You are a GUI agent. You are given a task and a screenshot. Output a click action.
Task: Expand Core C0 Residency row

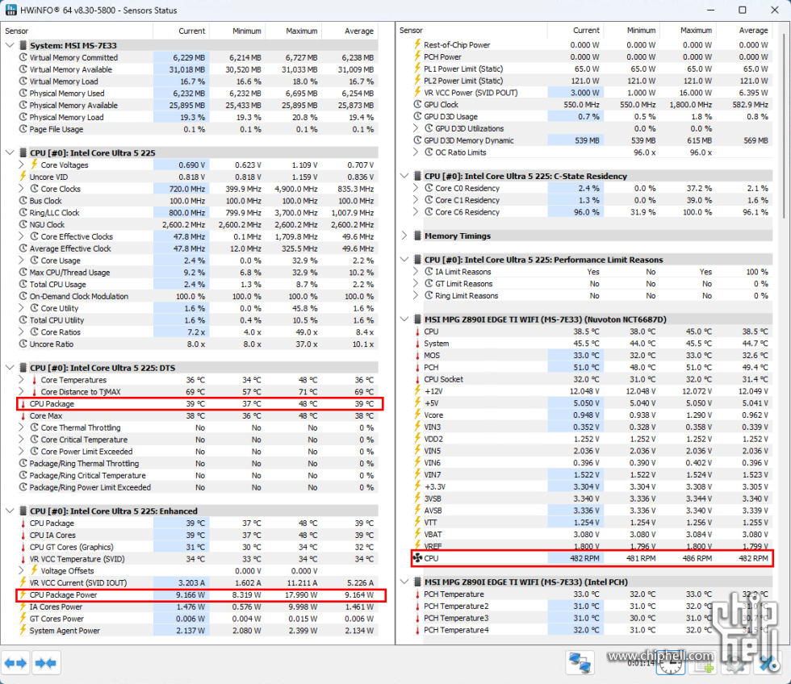(x=416, y=188)
